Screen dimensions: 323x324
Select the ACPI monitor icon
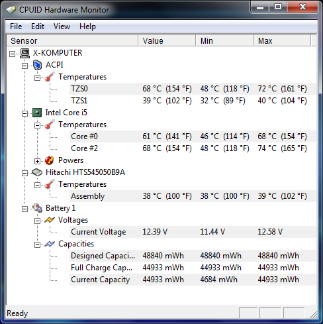pyautogui.click(x=37, y=65)
